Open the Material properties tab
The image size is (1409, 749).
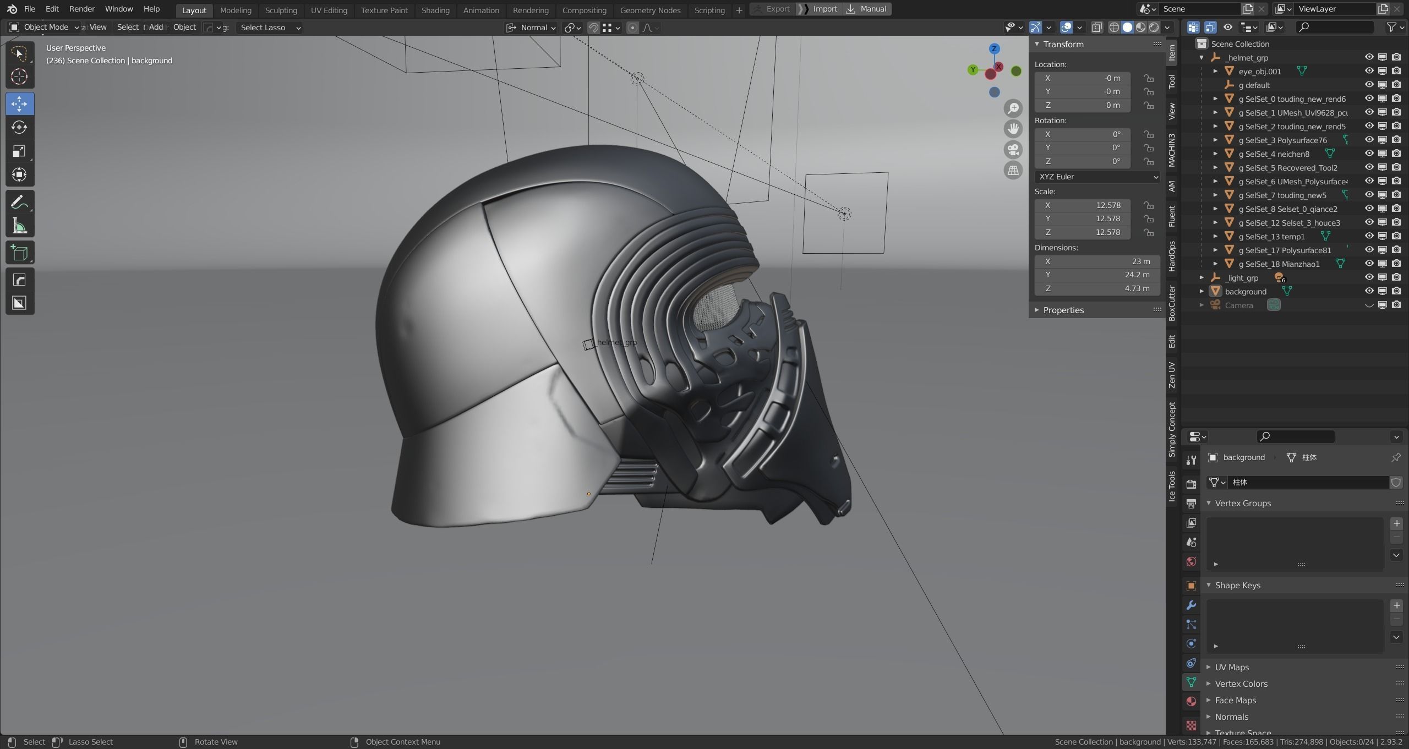[x=1191, y=702]
